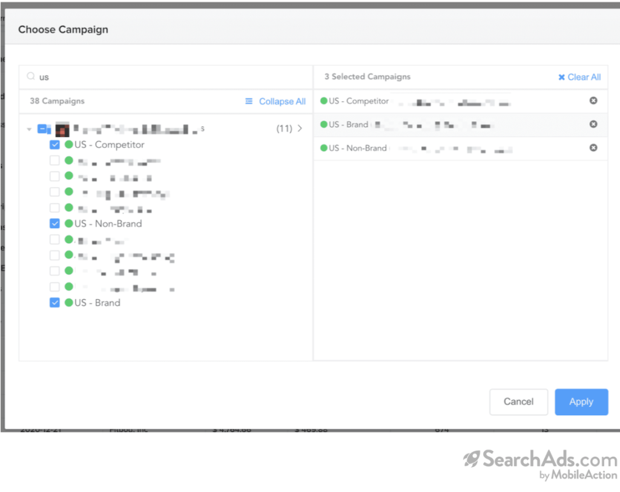
Task: Click the campaign search input field
Action: pyautogui.click(x=170, y=77)
